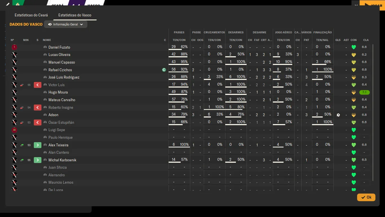Click Luigi Sepe's condition heart icon
The image size is (385, 217).
354,130
